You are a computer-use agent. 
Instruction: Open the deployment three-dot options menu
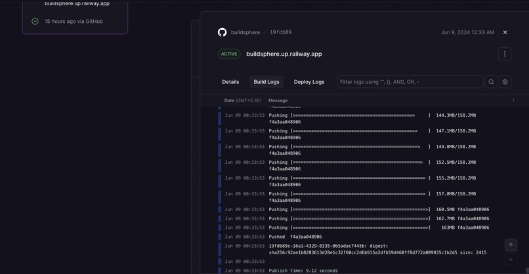point(505,54)
